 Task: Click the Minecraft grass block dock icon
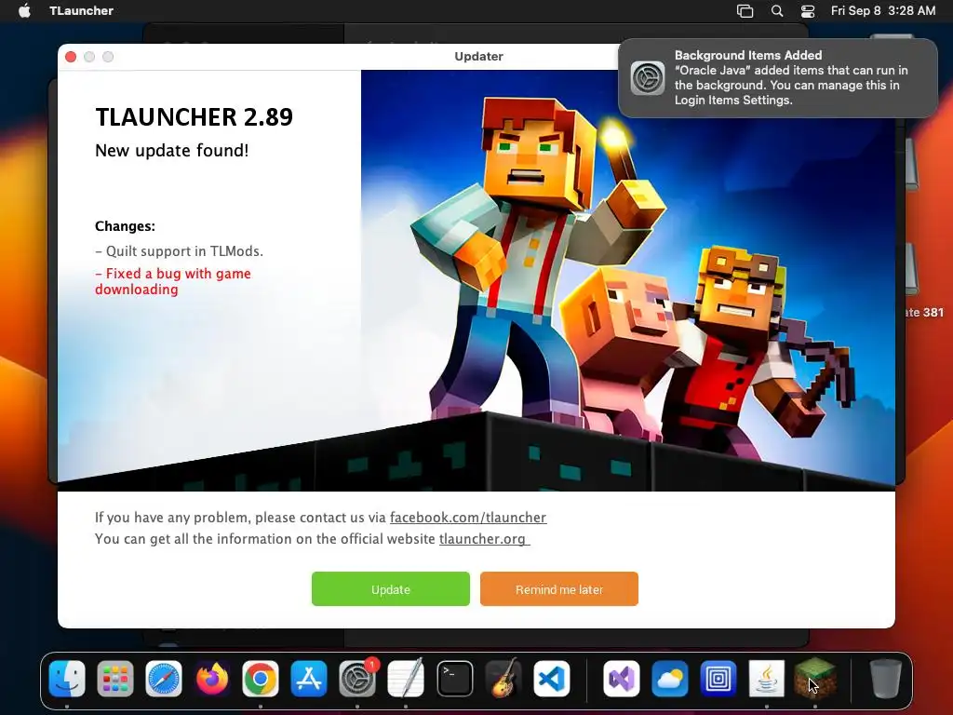(815, 679)
